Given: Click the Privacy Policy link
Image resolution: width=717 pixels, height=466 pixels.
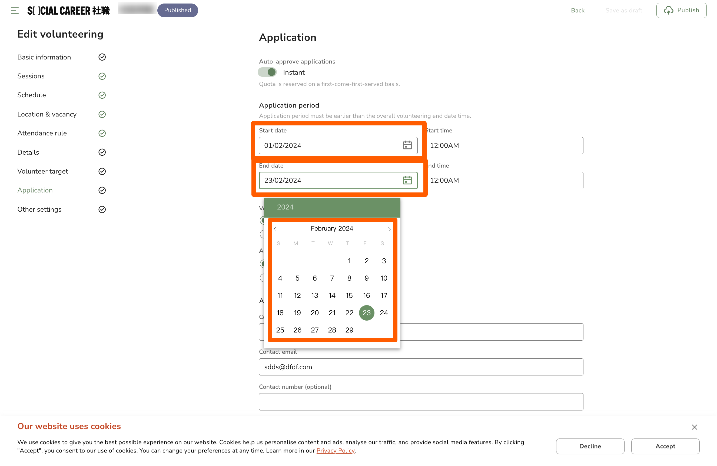Looking at the screenshot, I should point(335,451).
